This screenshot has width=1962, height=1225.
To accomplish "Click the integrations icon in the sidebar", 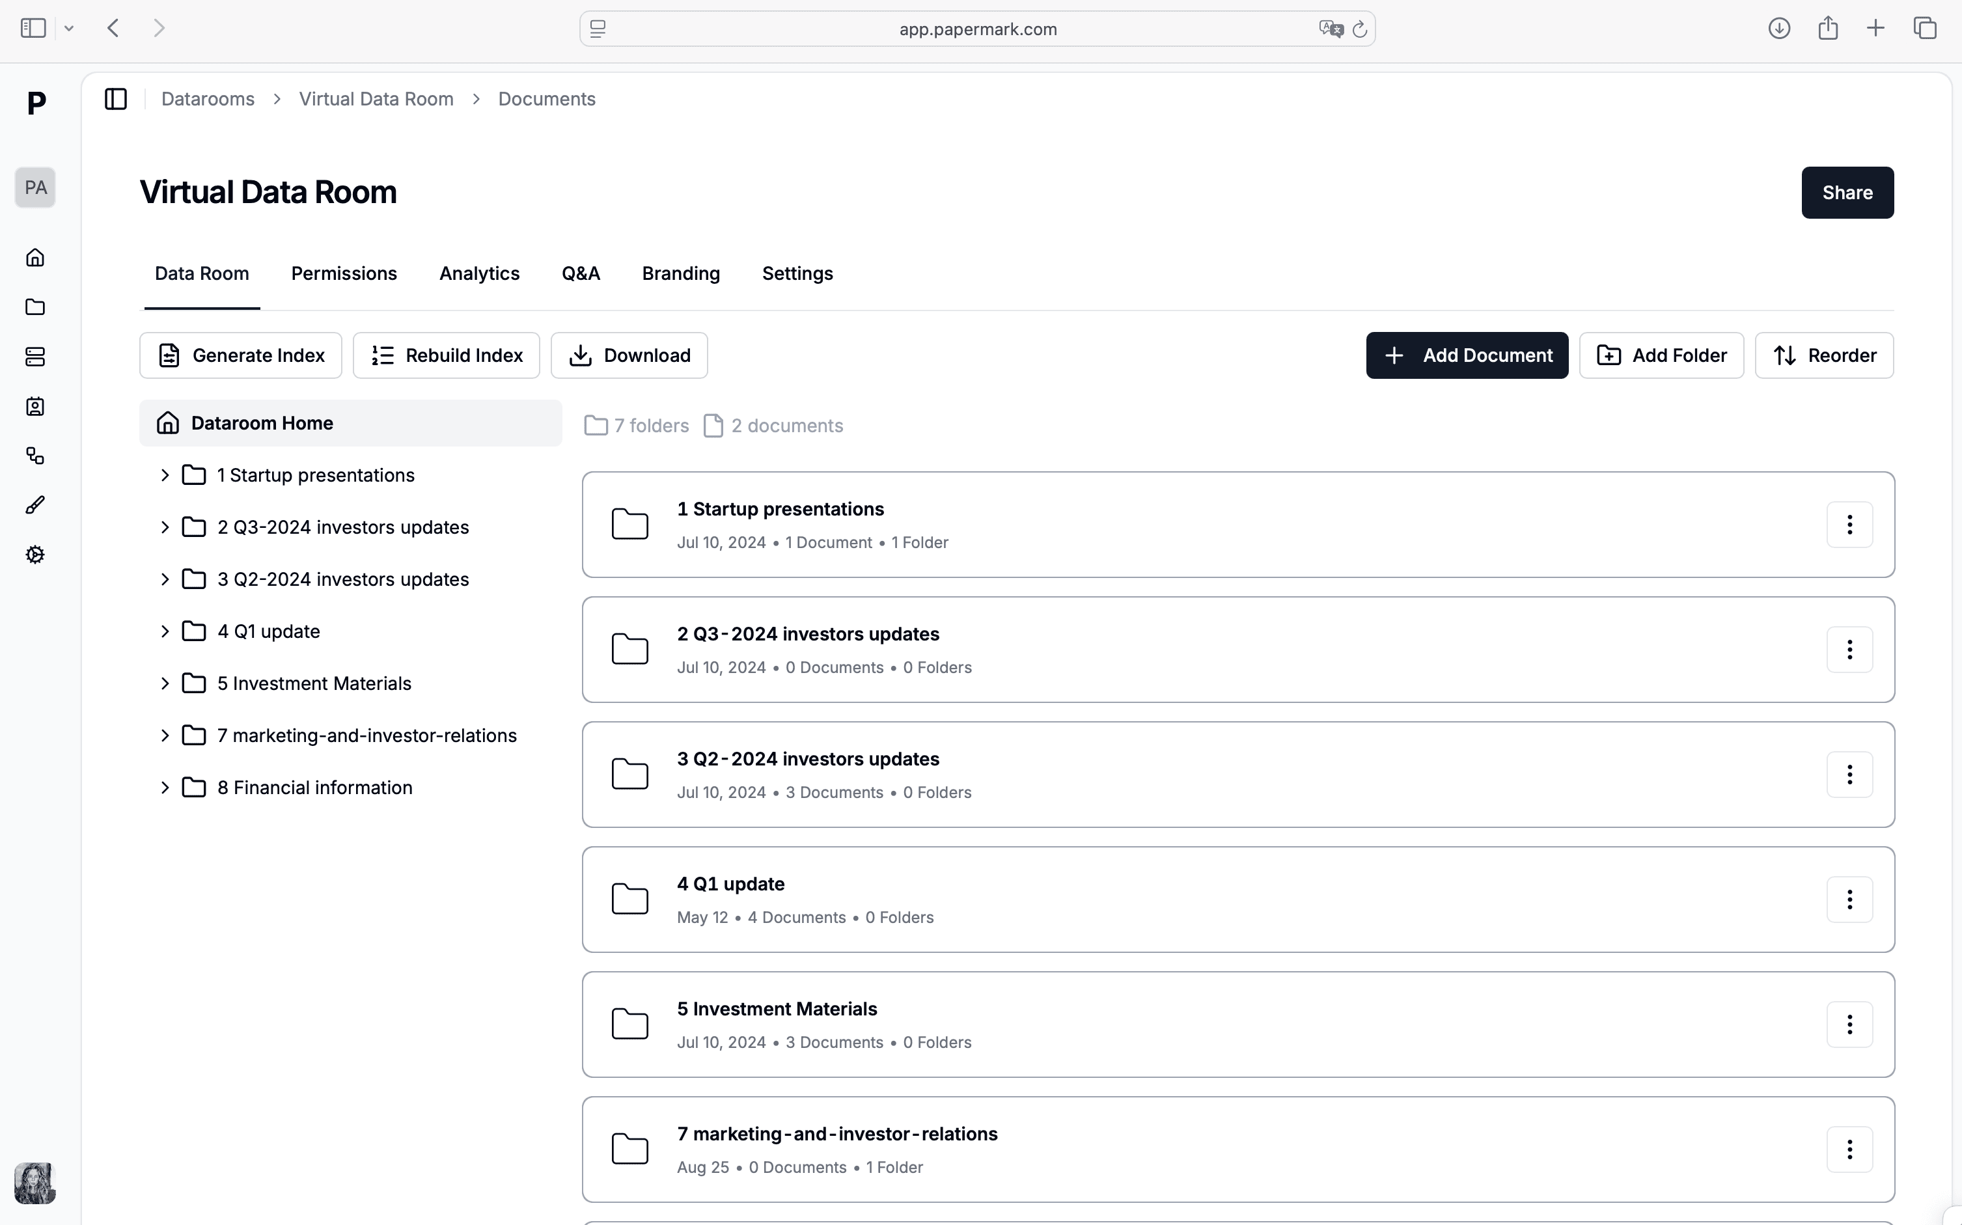I will (x=35, y=456).
